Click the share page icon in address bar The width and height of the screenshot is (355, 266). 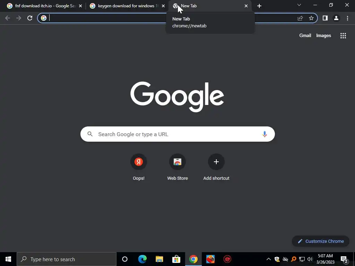click(300, 18)
